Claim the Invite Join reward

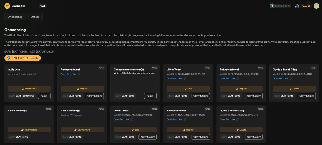(x=44, y=96)
